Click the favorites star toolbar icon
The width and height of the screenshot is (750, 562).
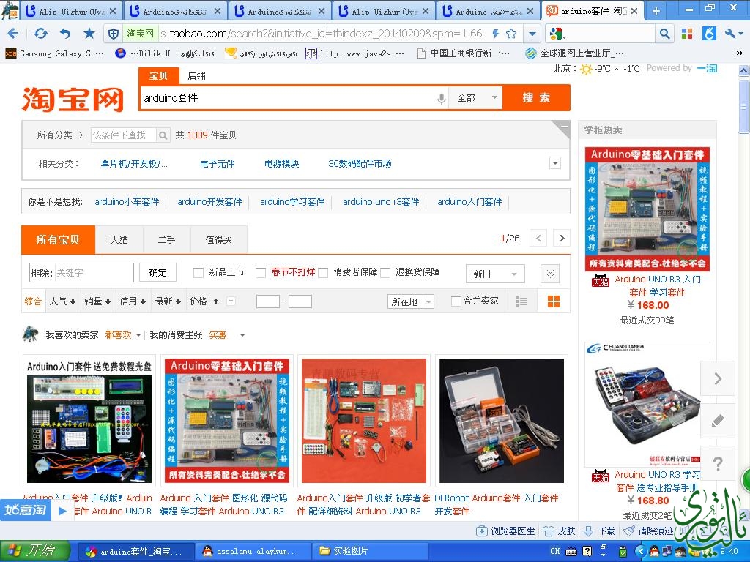pos(89,33)
